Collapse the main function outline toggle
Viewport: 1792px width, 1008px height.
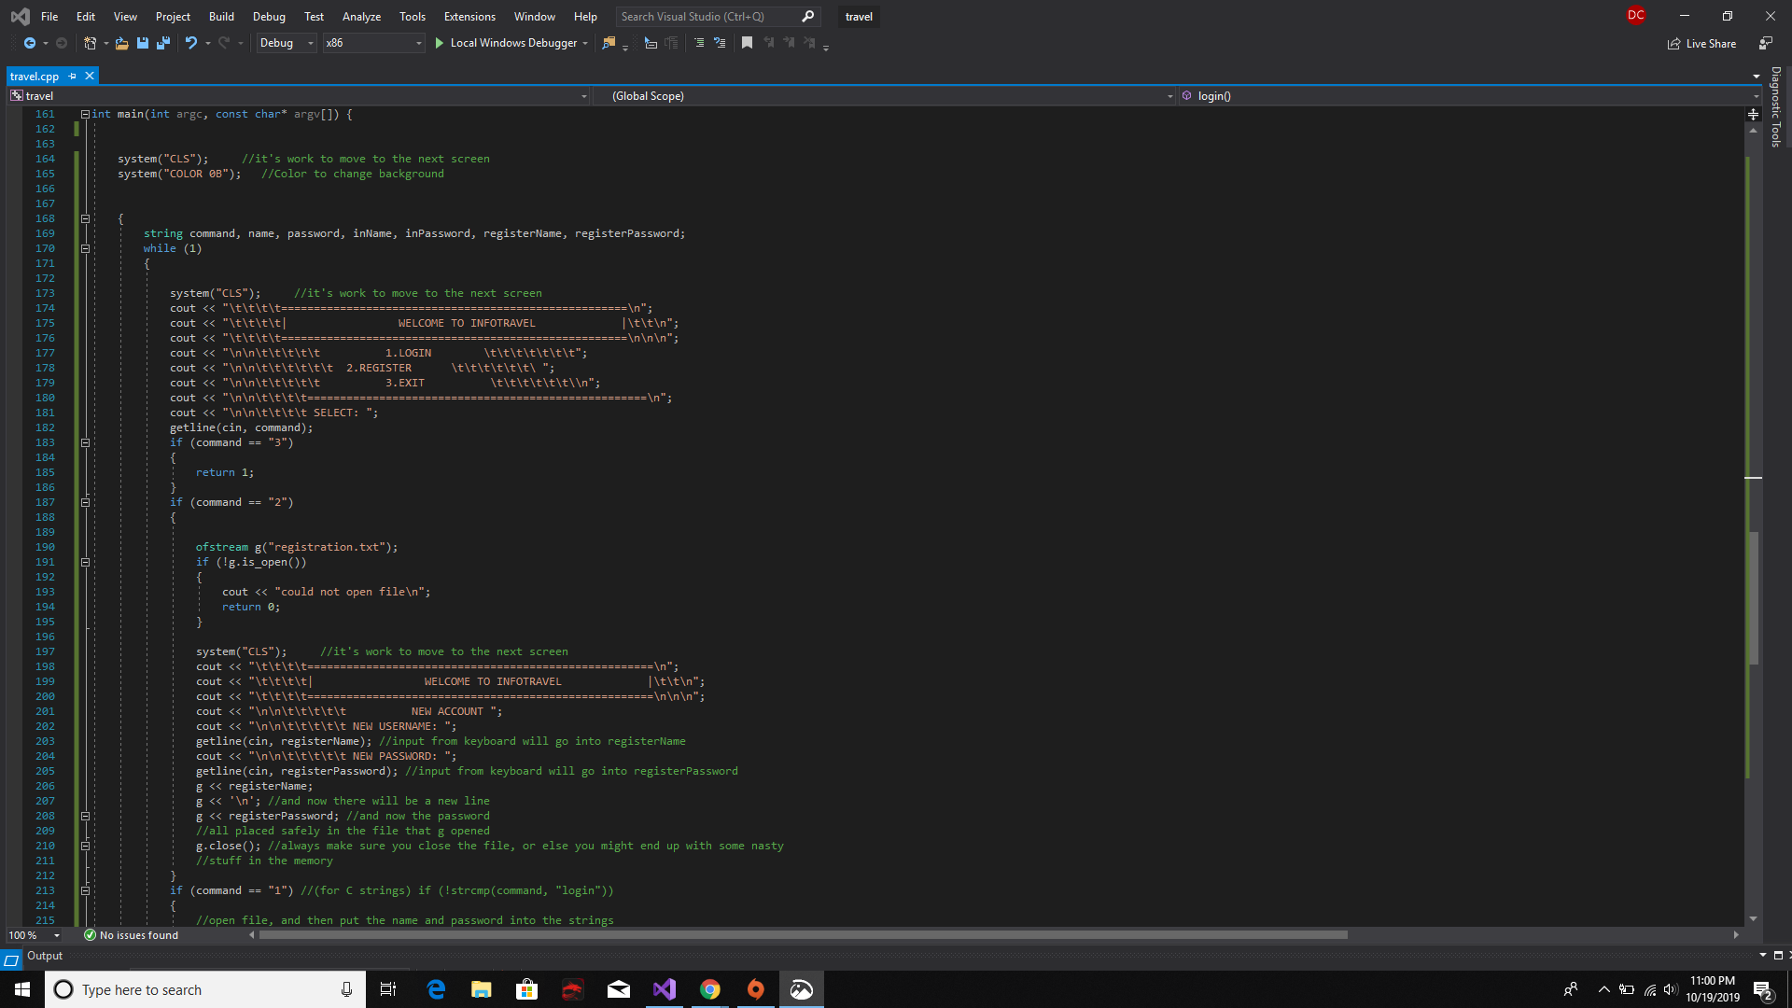click(x=85, y=114)
